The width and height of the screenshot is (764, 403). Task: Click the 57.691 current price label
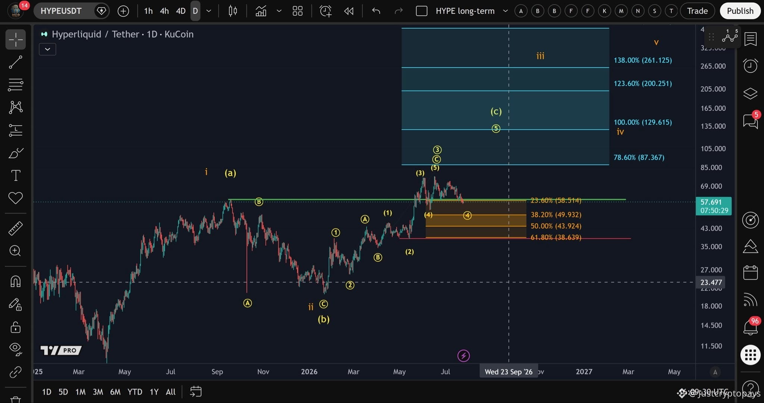[714, 206]
